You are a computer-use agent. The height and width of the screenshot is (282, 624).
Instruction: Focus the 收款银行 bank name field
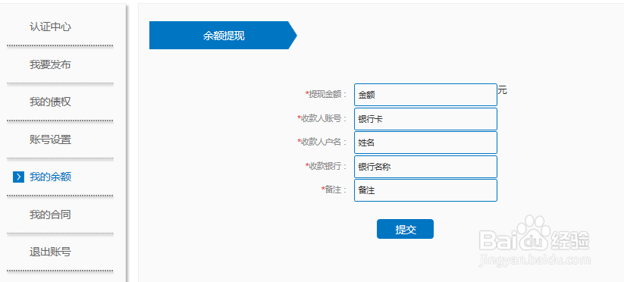[x=425, y=167]
